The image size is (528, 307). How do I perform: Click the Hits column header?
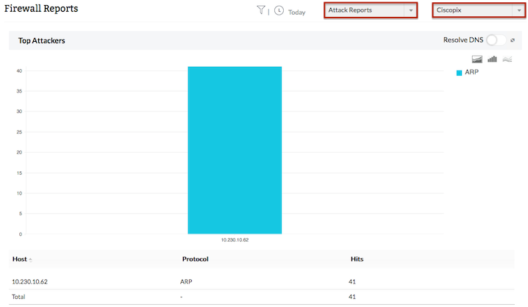[357, 259]
